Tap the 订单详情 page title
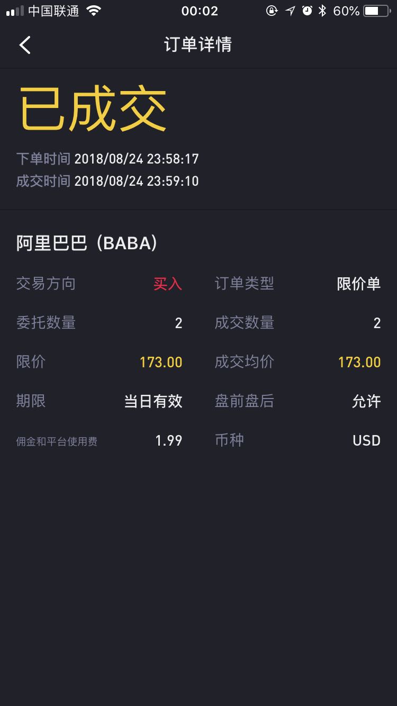This screenshot has height=706, width=397. click(198, 44)
